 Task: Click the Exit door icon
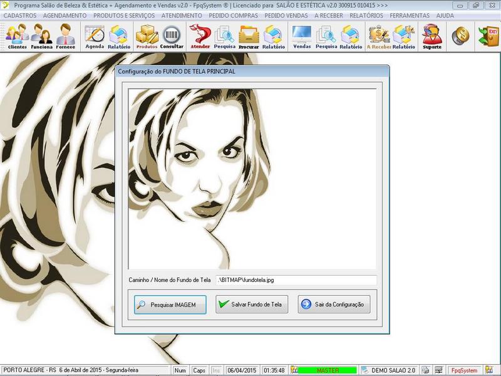click(x=487, y=36)
